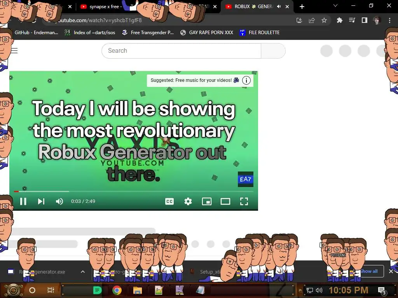Pause the playing YouTube video
Viewport: 398px width, 298px height.
(x=23, y=201)
